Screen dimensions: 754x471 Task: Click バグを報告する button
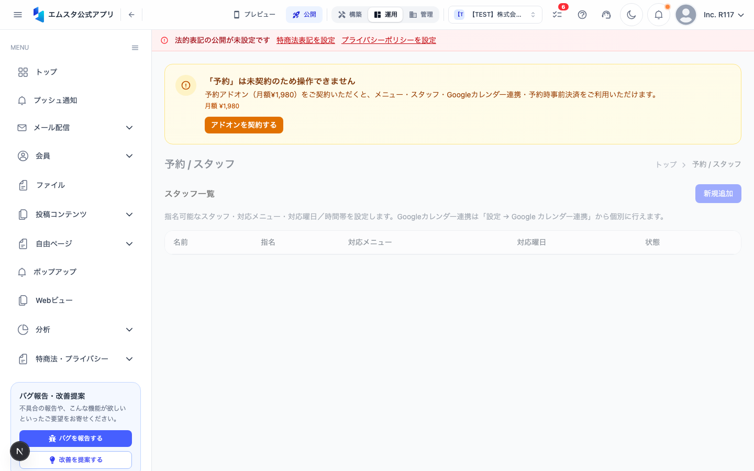(75, 439)
